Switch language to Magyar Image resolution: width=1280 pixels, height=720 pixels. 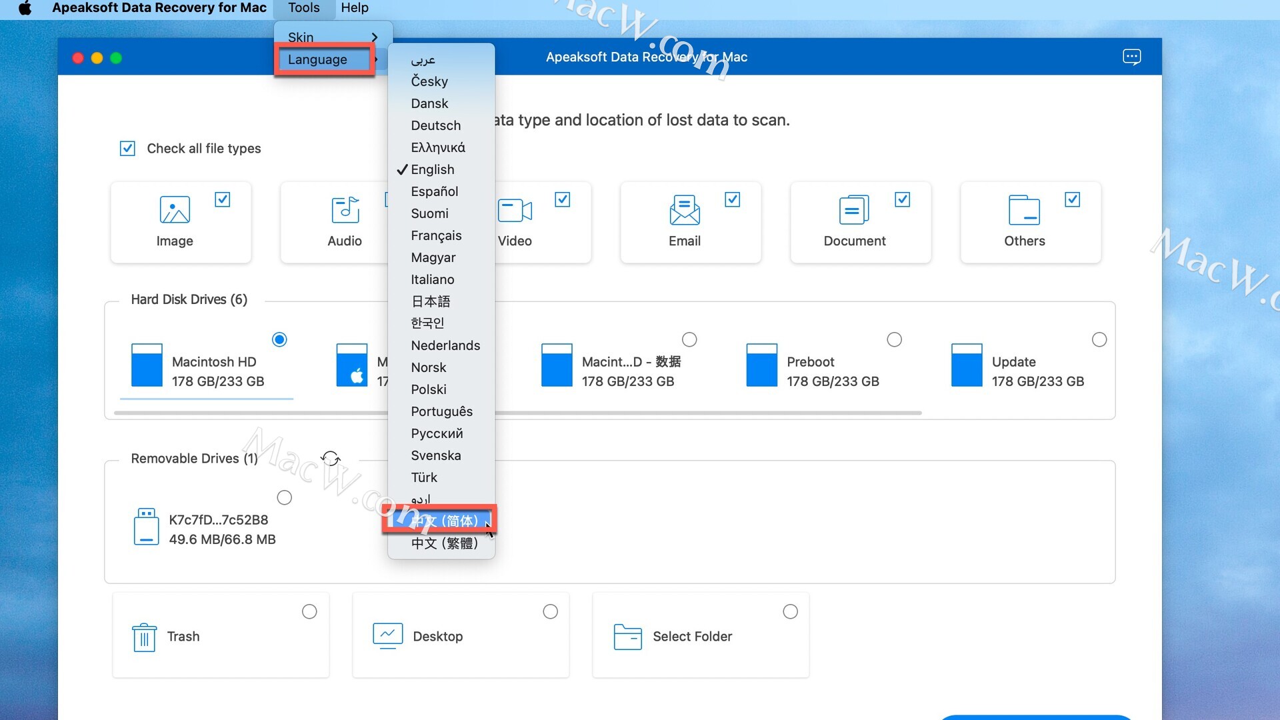[441, 257]
